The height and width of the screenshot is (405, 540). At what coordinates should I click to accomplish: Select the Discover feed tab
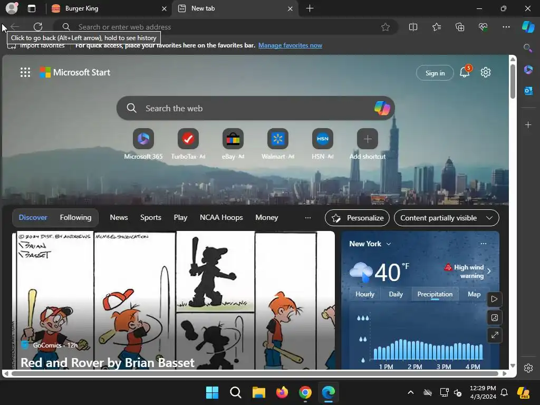click(x=33, y=218)
